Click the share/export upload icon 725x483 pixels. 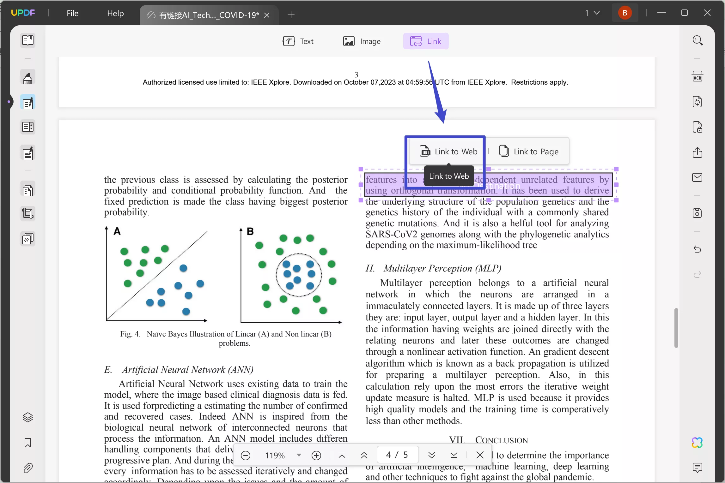point(698,152)
